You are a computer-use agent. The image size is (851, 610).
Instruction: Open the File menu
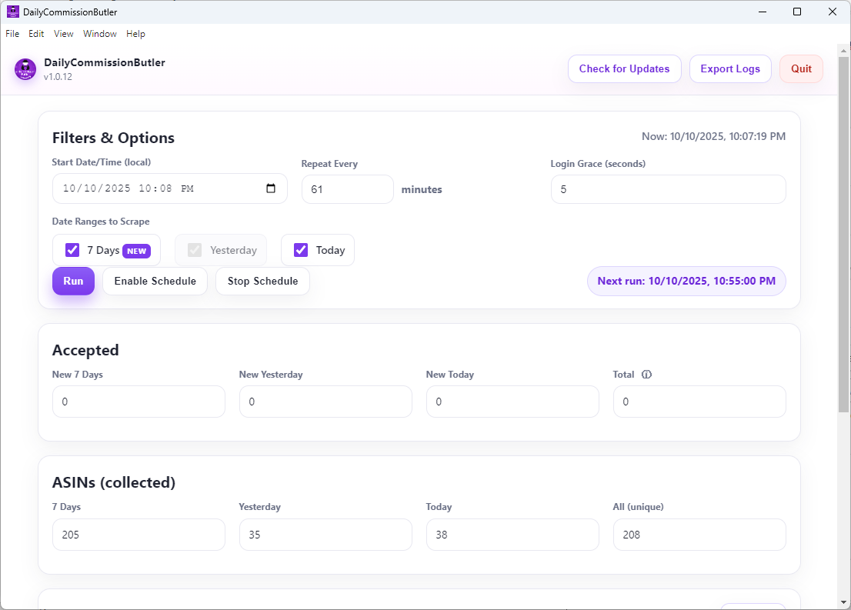(12, 34)
